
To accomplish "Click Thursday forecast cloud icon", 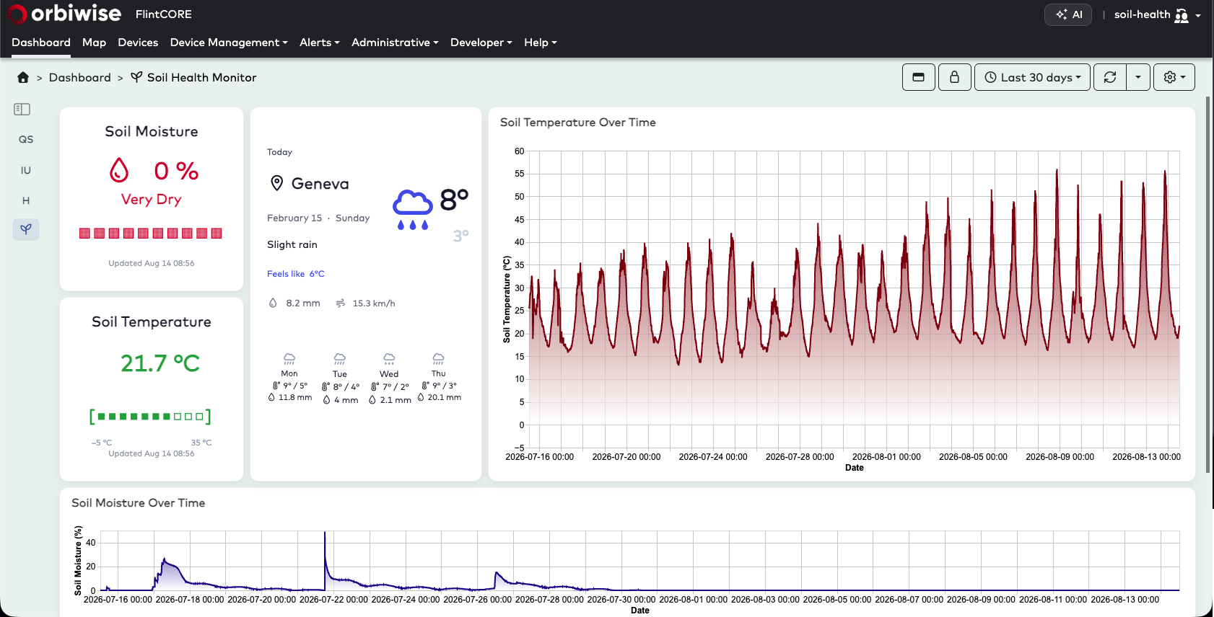I will (x=438, y=359).
